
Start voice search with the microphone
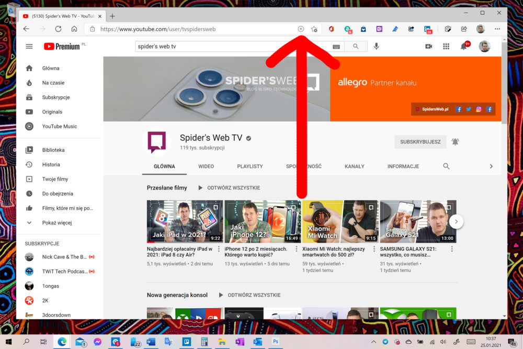point(376,47)
